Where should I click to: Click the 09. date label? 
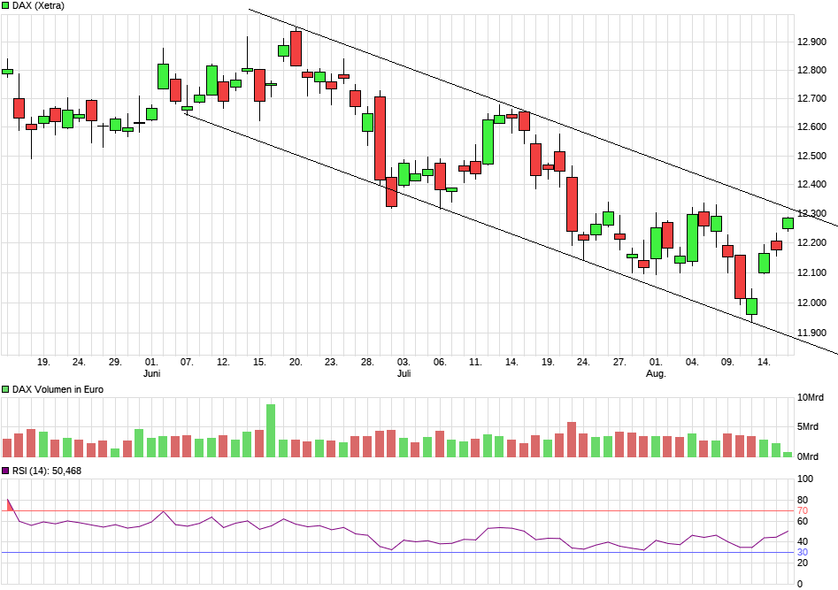(727, 362)
